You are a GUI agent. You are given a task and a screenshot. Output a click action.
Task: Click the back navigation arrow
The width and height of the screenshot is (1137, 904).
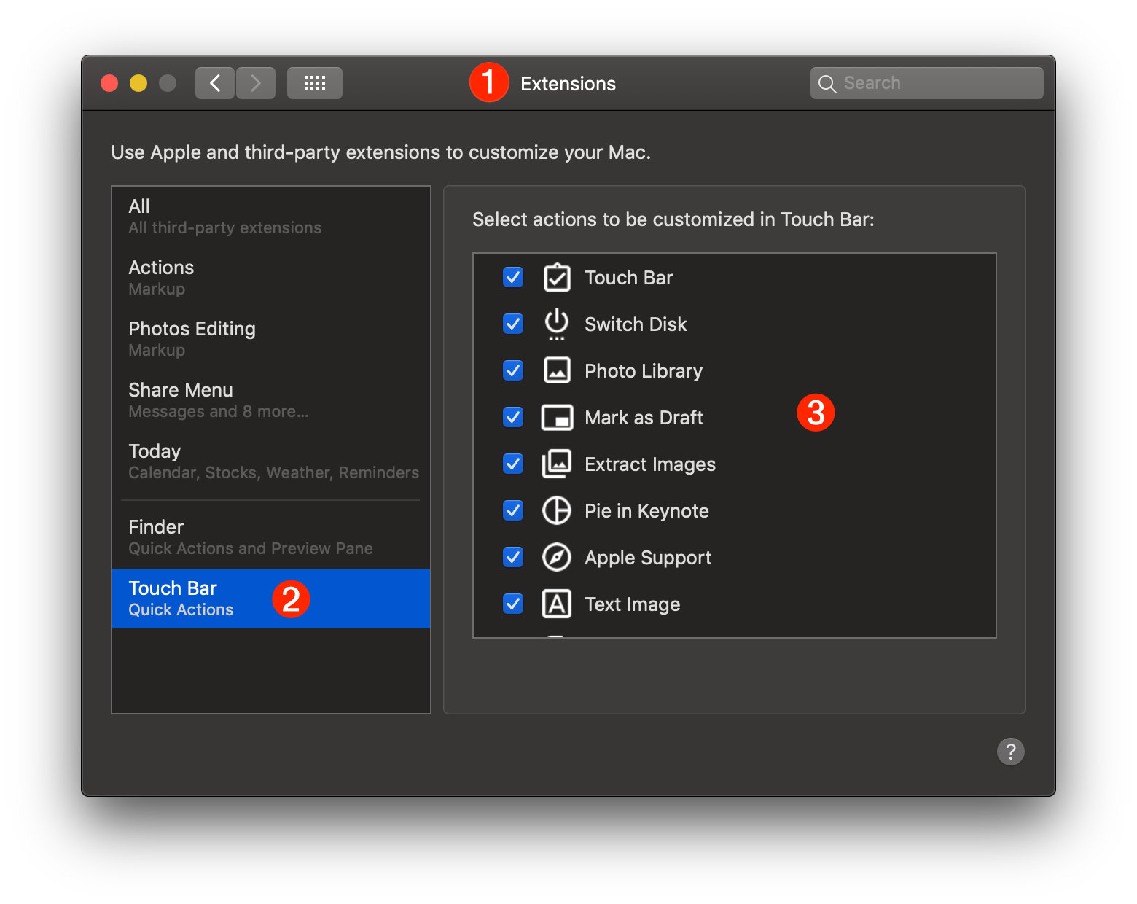tap(214, 82)
